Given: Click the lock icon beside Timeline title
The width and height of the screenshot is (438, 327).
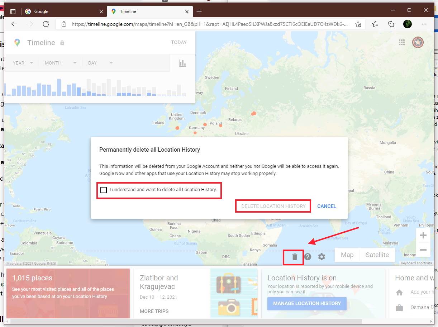Looking at the screenshot, I should pyautogui.click(x=62, y=43).
